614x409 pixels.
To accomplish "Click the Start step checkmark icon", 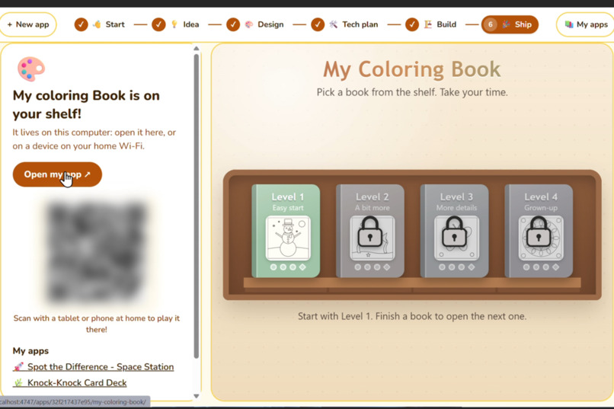I will pos(81,24).
